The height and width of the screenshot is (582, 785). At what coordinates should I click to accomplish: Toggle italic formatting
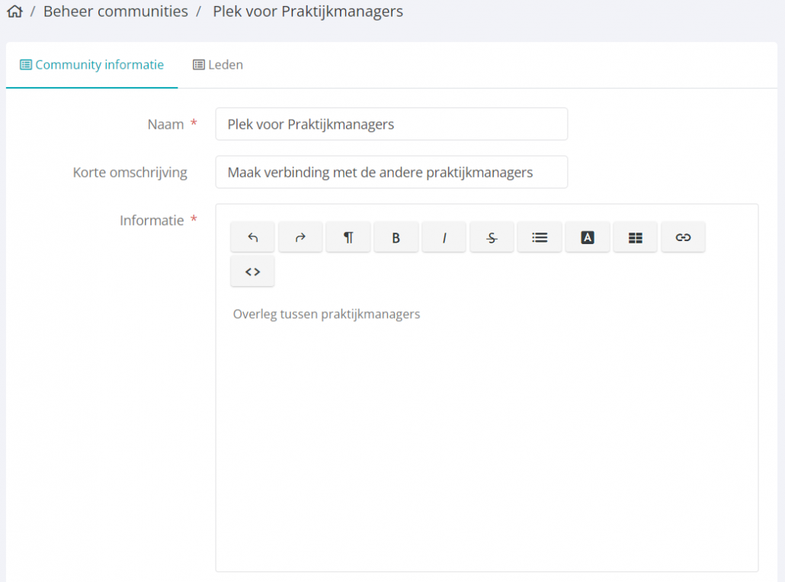444,237
